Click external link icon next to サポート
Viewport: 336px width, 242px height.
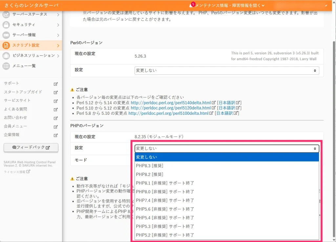tap(56, 84)
